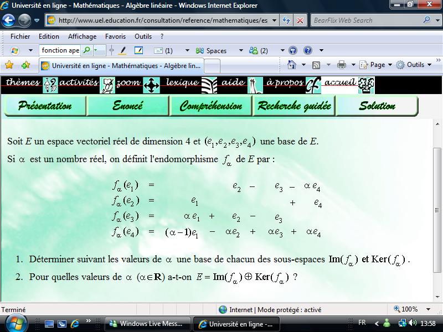Click the 100% zoom level control
Screen dimensions: 443x332
coord(413,309)
